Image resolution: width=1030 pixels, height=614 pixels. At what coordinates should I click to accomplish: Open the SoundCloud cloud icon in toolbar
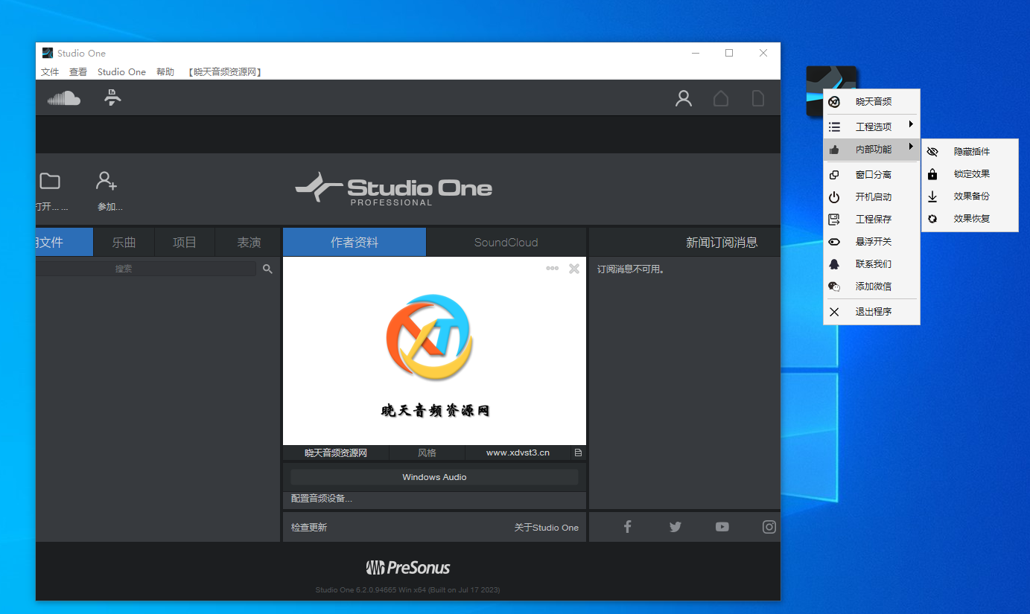(63, 98)
